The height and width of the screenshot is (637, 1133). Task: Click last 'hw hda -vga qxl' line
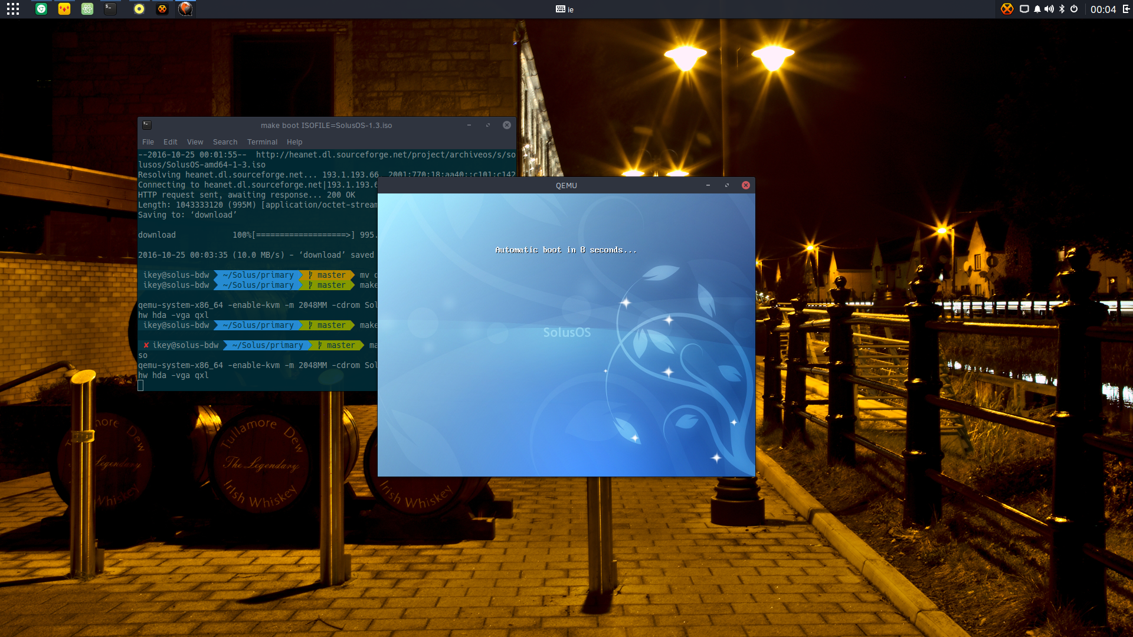[x=173, y=376]
